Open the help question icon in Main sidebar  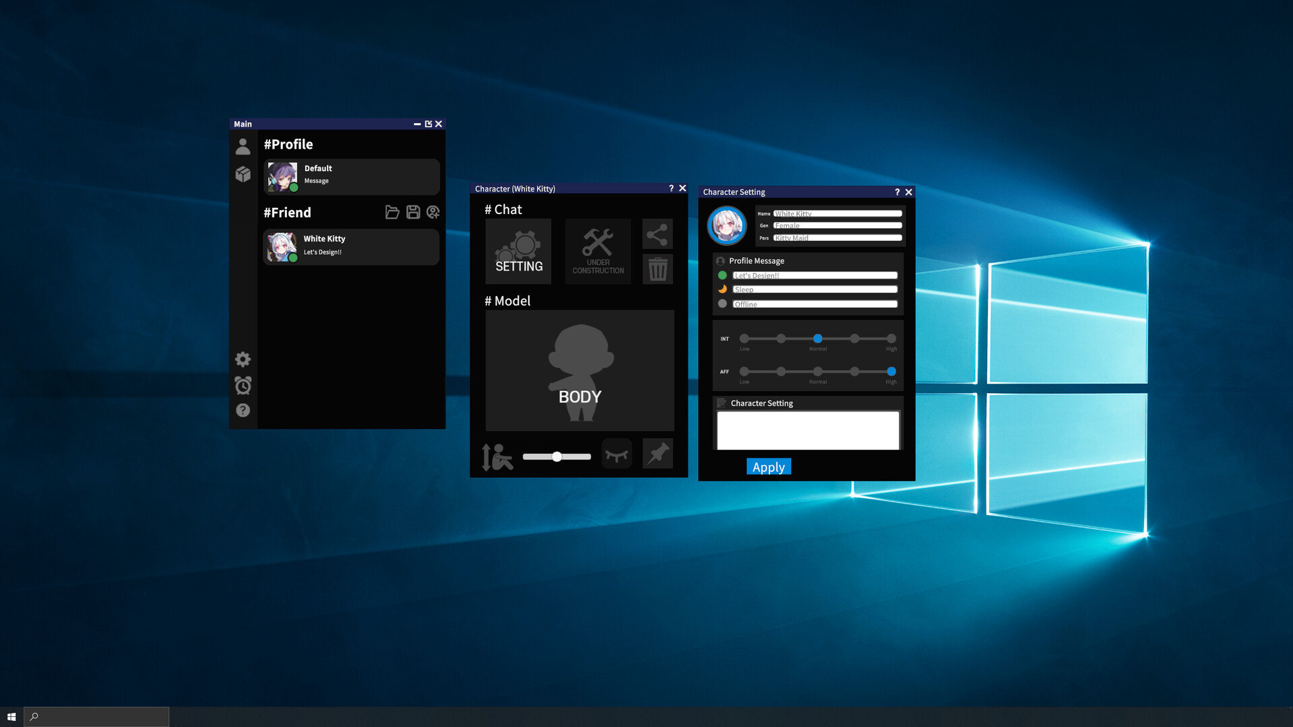pyautogui.click(x=243, y=410)
